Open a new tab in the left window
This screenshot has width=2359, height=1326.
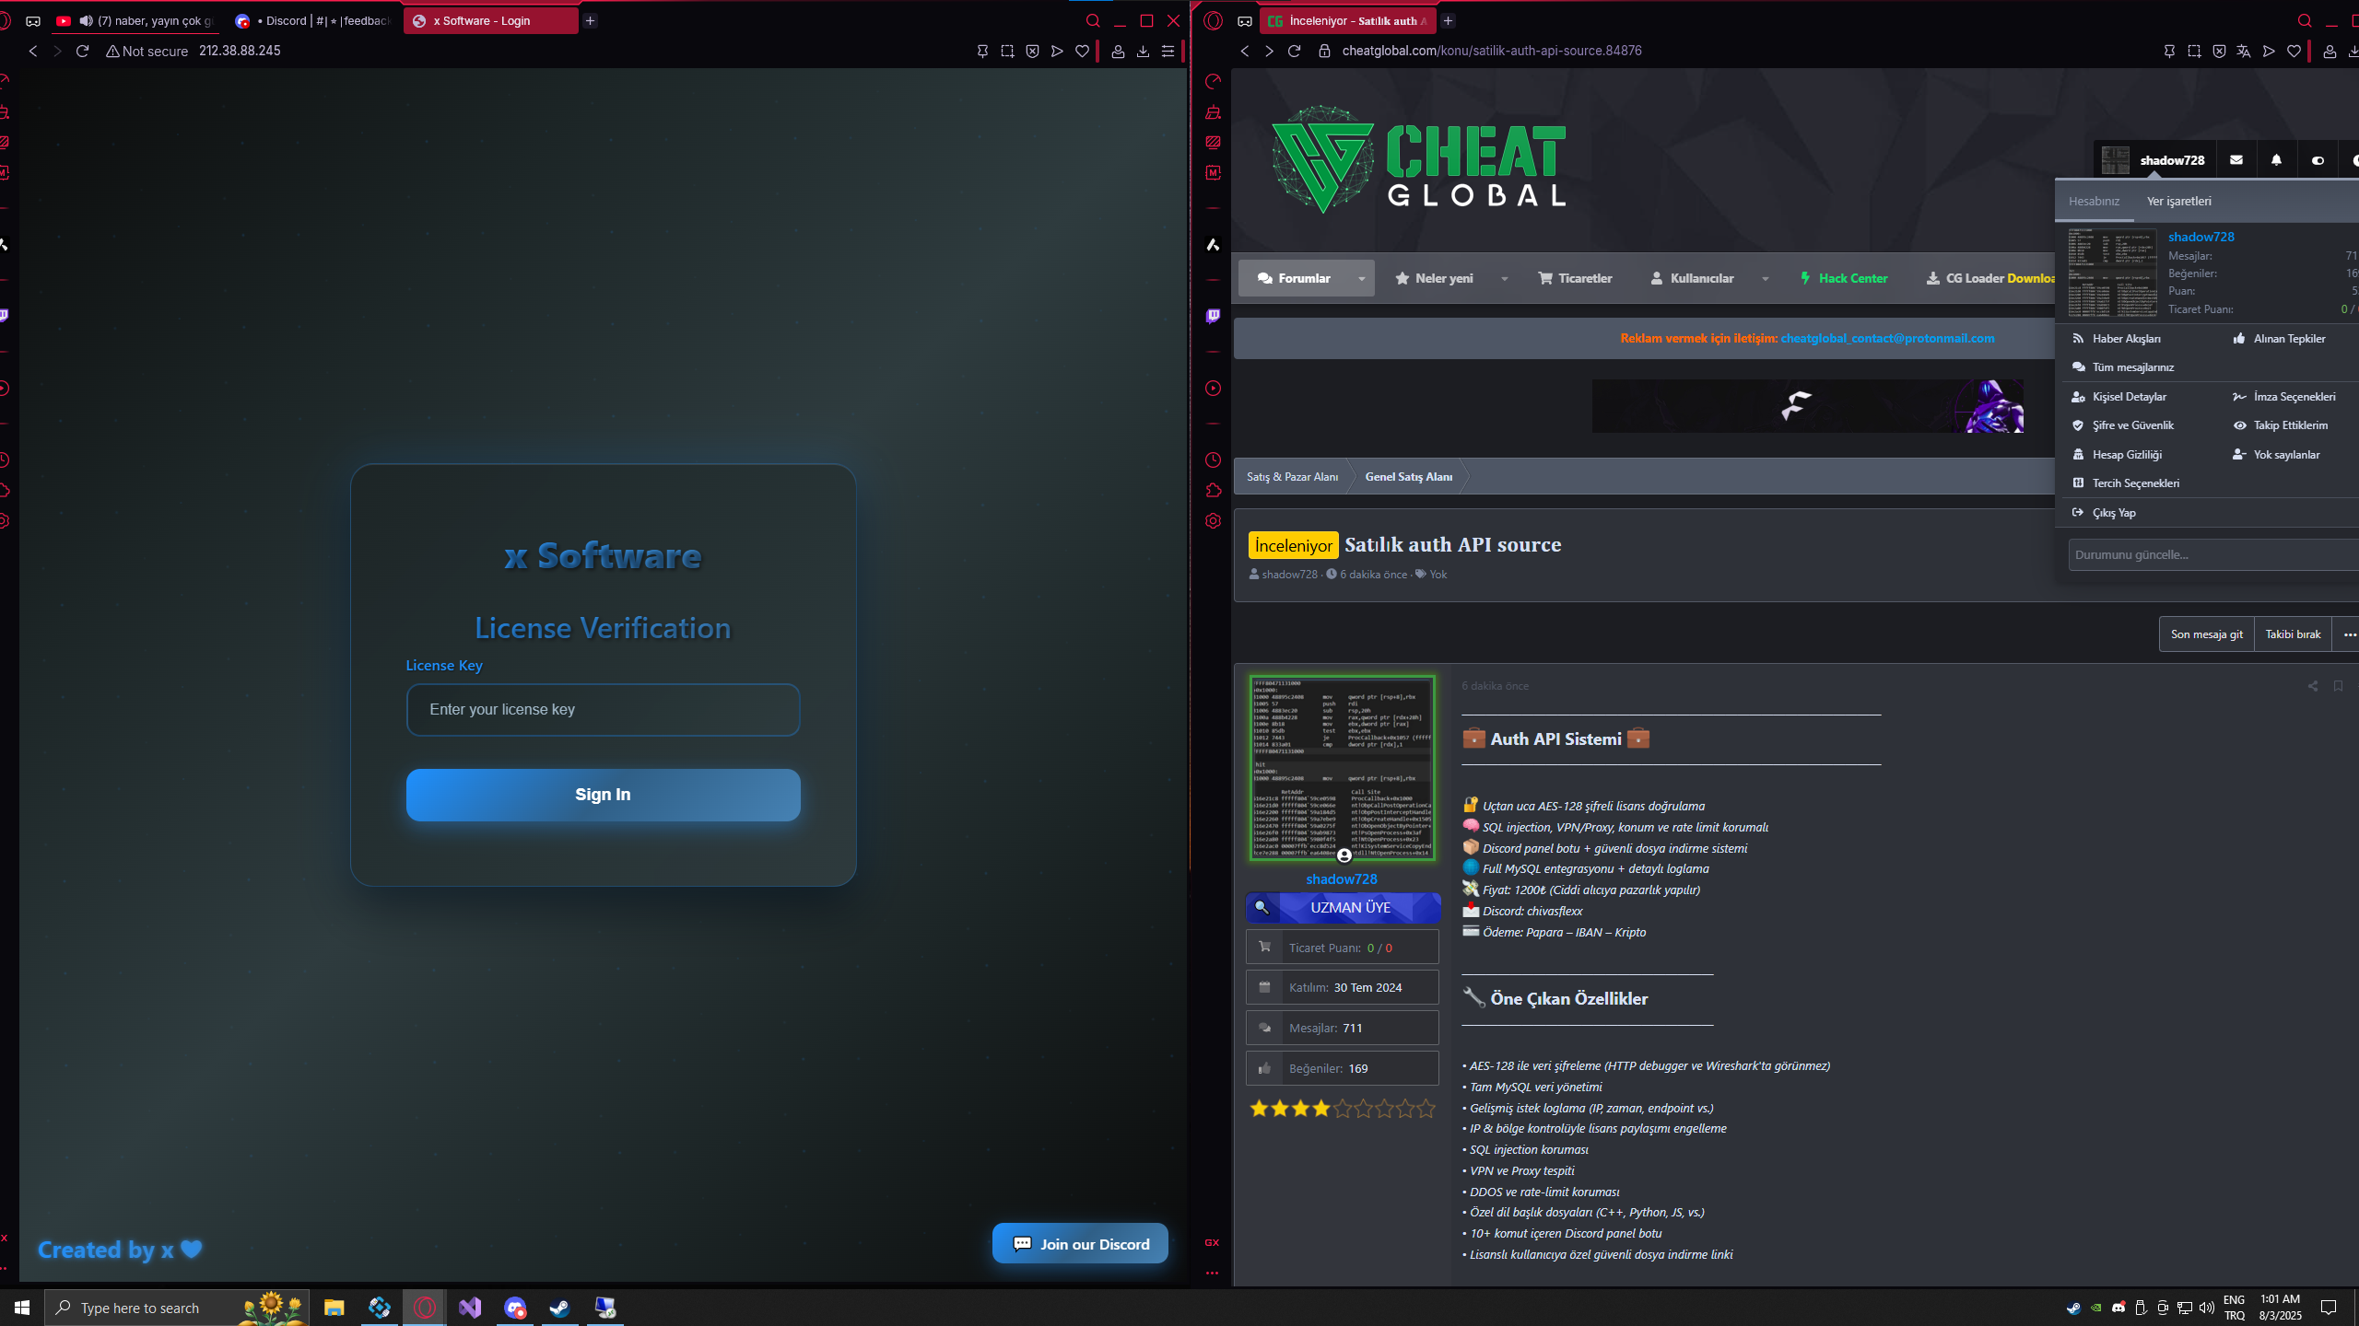click(x=590, y=20)
